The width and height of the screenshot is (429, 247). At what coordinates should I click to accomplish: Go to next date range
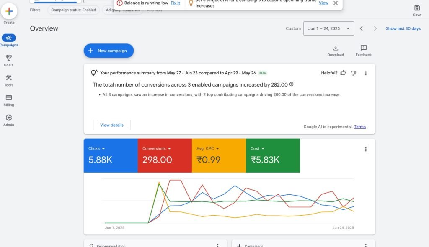(x=375, y=28)
